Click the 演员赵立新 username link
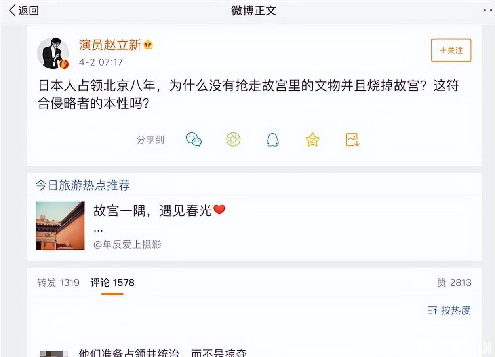The image size is (495, 357). [x=110, y=45]
